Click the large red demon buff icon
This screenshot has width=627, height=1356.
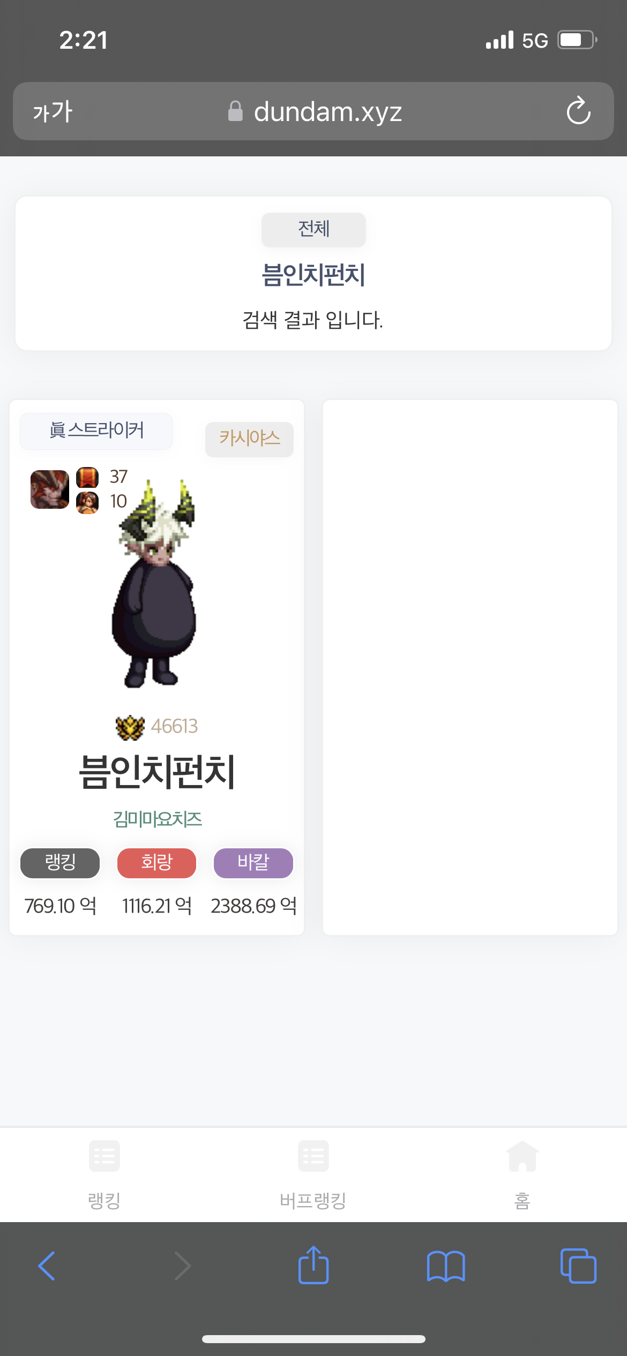(50, 489)
